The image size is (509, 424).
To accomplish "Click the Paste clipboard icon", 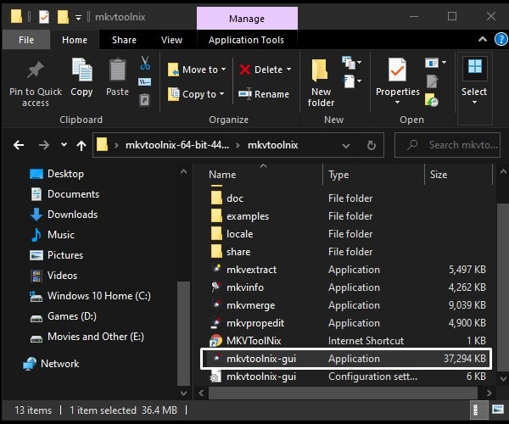I will [118, 70].
